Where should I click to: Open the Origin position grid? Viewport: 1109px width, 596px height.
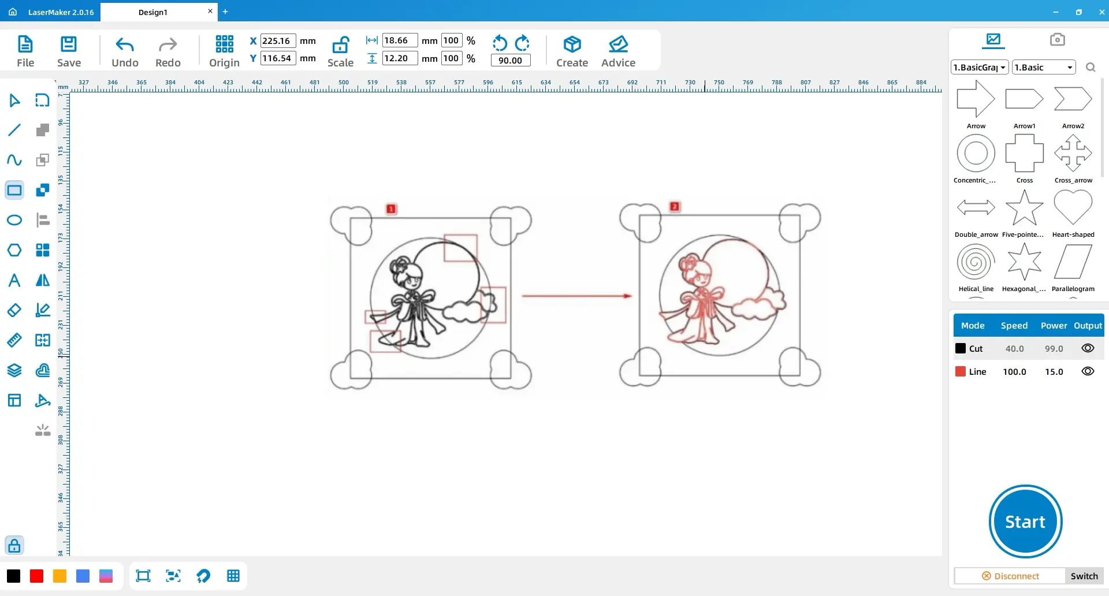tap(224, 51)
